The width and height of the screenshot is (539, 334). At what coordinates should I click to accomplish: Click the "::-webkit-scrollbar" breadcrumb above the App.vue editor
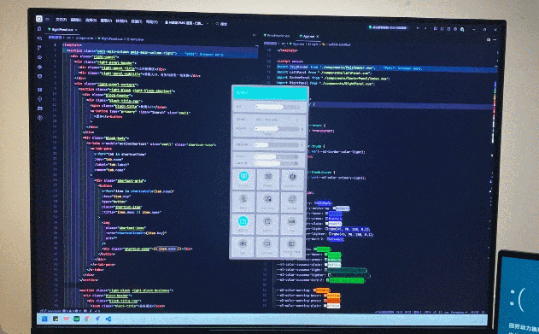[x=337, y=44]
